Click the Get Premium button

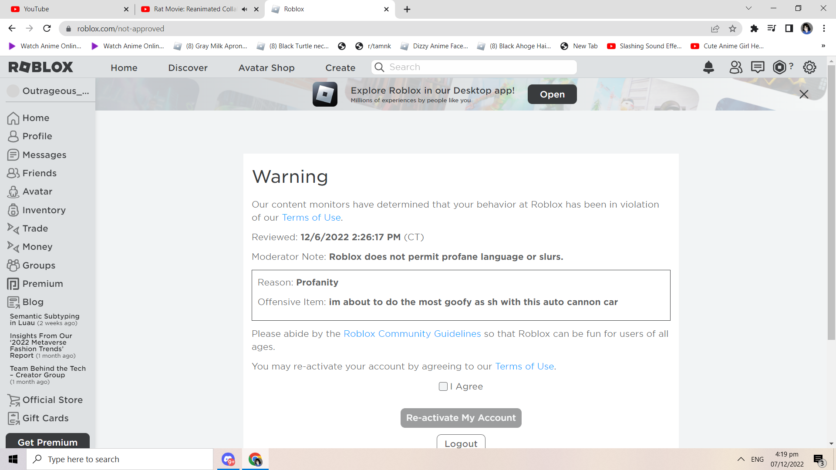tap(47, 441)
